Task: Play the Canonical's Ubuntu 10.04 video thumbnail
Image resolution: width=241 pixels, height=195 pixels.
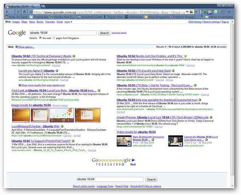Action: [x=175, y=141]
